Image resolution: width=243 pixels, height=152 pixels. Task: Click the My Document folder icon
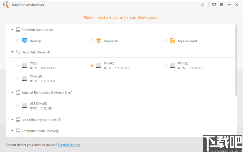(173, 41)
